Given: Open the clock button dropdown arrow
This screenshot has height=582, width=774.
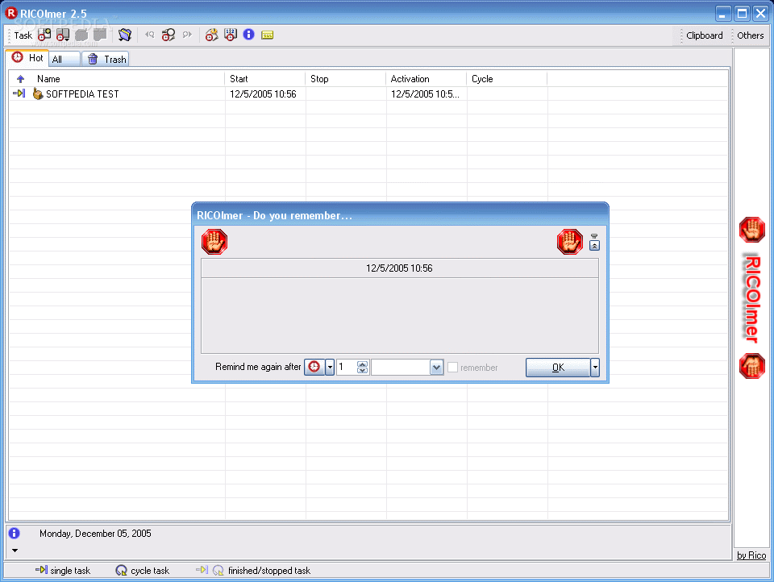Looking at the screenshot, I should click(330, 367).
